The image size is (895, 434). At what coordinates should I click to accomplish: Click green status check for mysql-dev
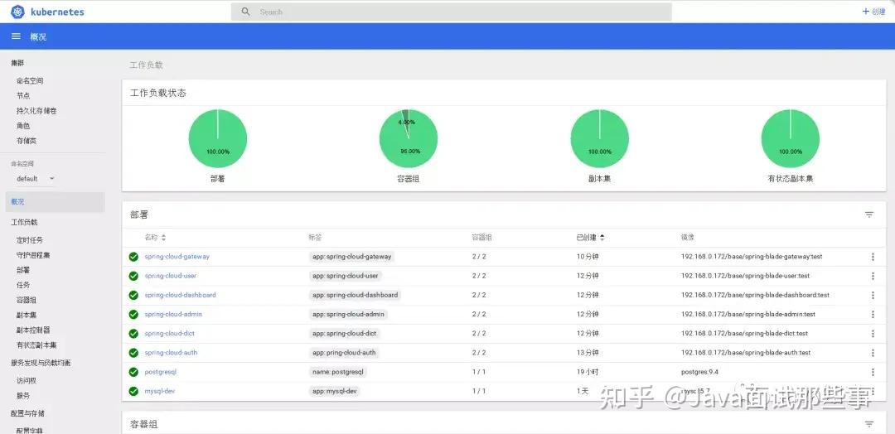click(133, 391)
